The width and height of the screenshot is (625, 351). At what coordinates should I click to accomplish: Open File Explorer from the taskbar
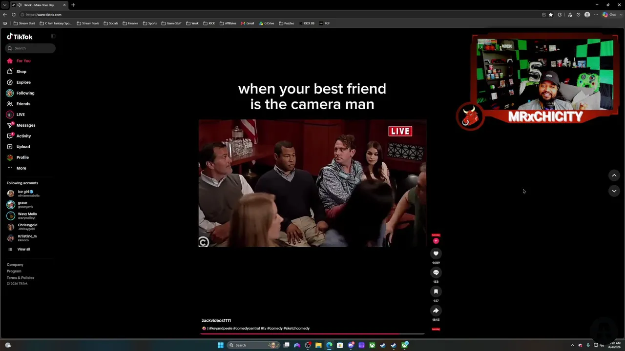[x=318, y=345]
